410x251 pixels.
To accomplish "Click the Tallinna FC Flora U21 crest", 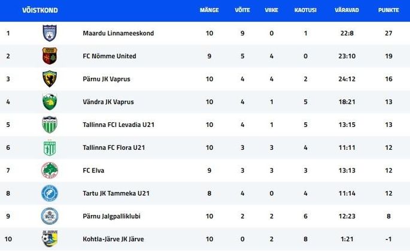I will (50, 147).
